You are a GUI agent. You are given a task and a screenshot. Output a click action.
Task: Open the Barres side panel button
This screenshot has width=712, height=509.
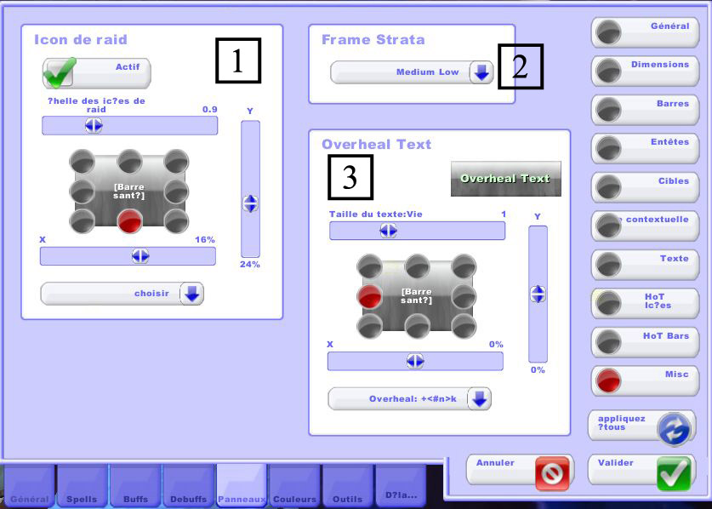[645, 110]
